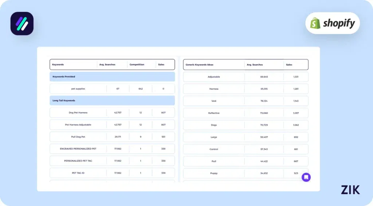Click the 'PET TAG ID' keyword

click(x=78, y=173)
